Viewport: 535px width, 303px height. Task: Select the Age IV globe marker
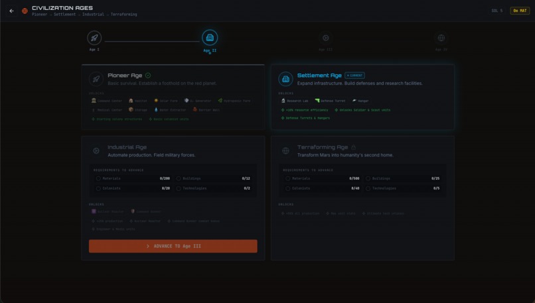point(441,38)
